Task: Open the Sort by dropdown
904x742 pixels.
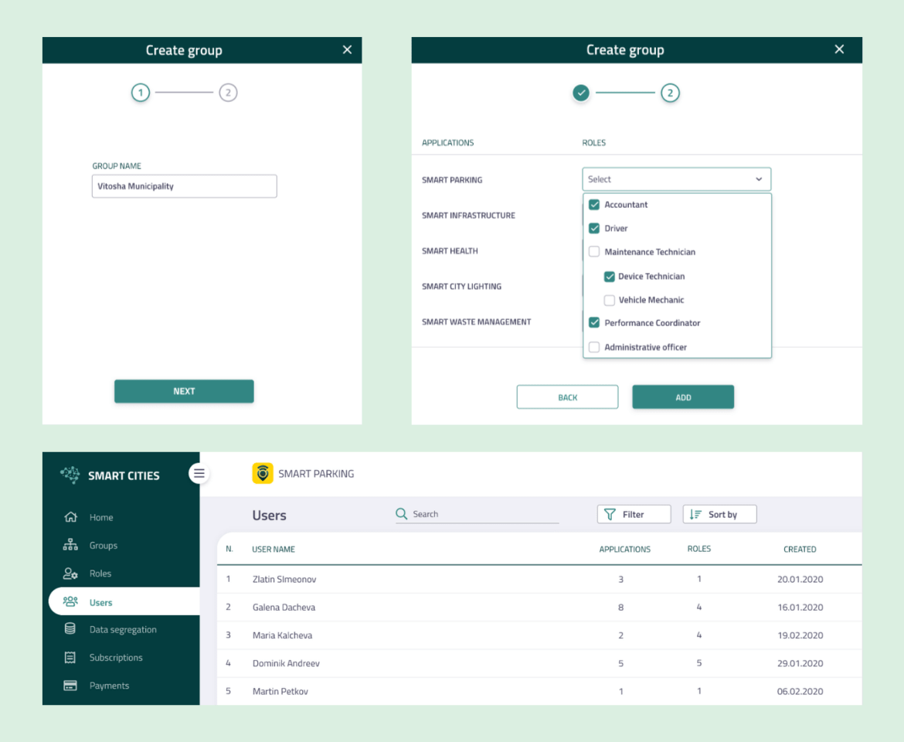Action: click(x=719, y=514)
